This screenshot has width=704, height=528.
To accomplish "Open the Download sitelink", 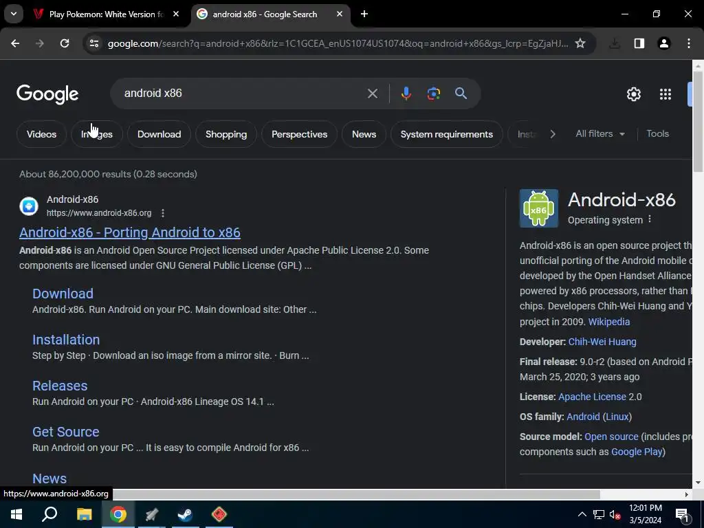I will tap(63, 293).
